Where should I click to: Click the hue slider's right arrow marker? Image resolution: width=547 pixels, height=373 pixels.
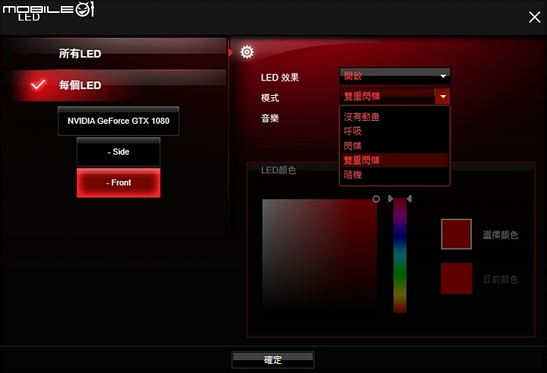point(409,198)
